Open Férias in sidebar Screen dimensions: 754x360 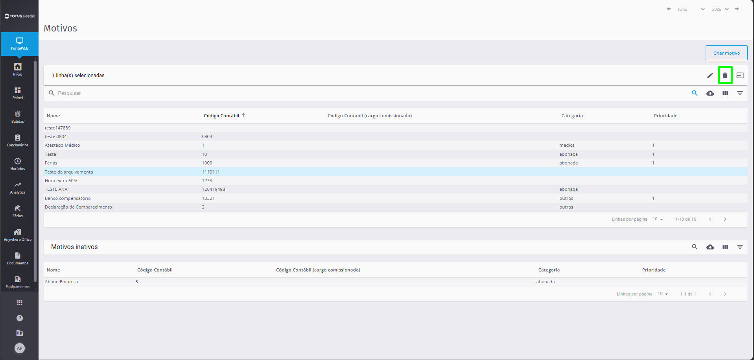pos(18,211)
